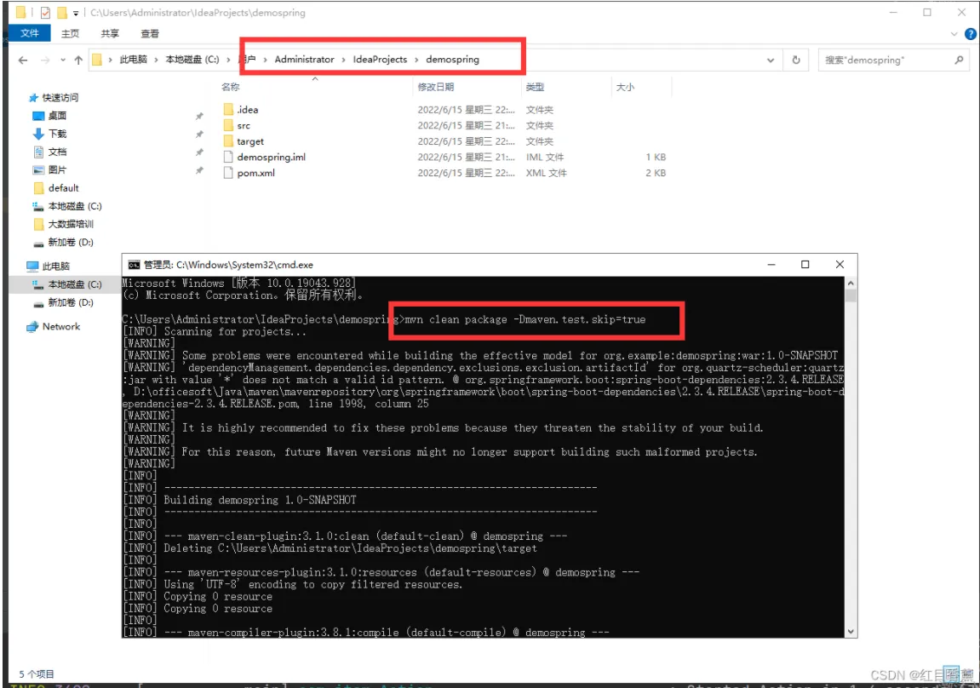The image size is (980, 688).
Task: Select Network in navigation pane
Action: [x=60, y=326]
